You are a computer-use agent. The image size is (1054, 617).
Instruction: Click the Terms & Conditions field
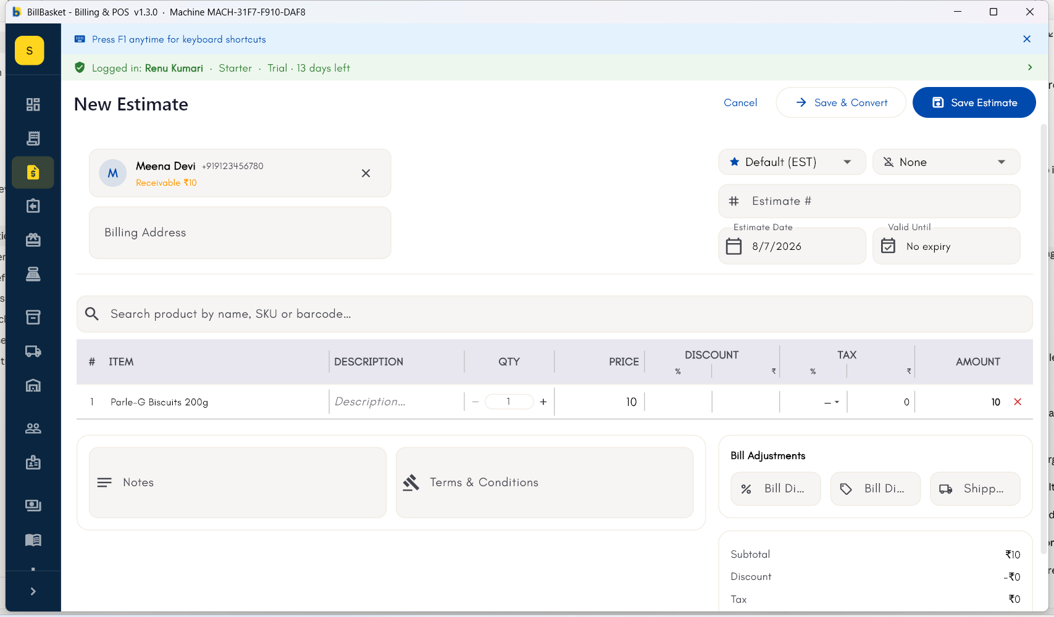coord(545,482)
